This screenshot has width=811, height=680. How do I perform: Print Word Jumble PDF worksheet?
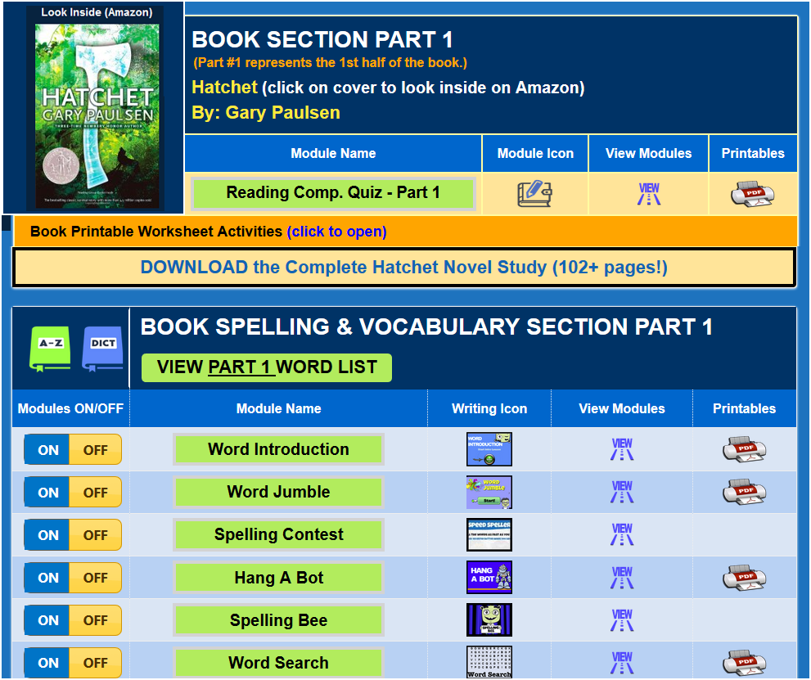744,492
